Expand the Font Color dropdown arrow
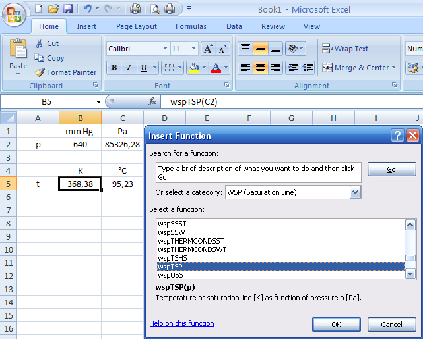The width and height of the screenshot is (423, 339). pos(226,68)
